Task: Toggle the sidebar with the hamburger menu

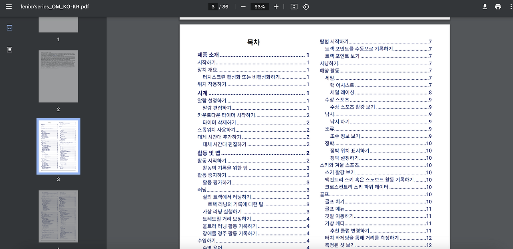Action: [8, 6]
